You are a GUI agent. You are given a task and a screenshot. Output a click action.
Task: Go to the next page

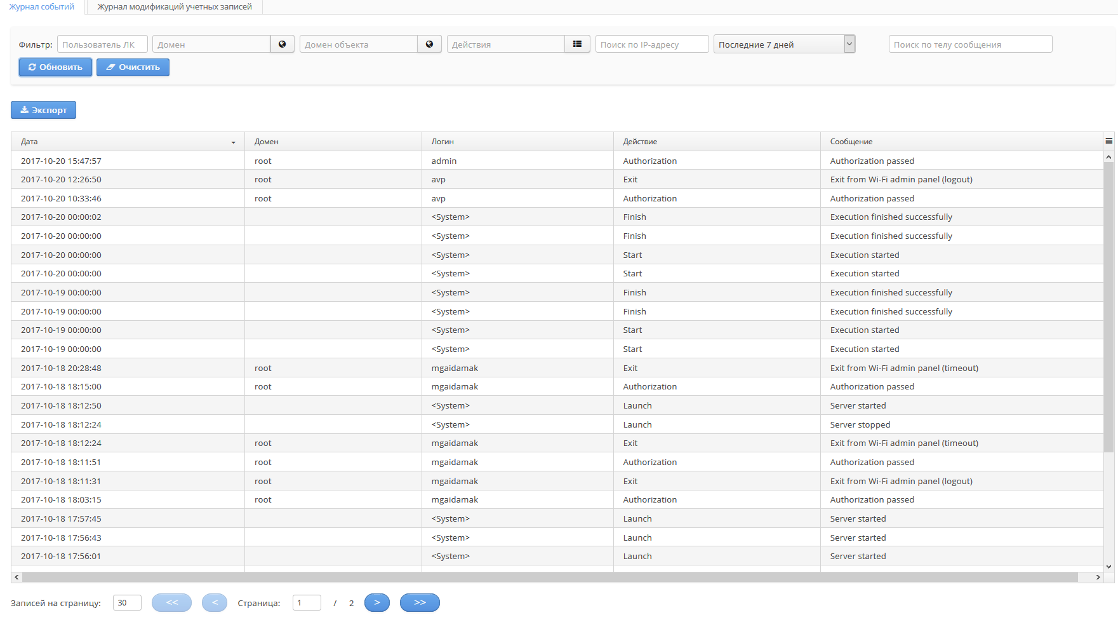(377, 602)
